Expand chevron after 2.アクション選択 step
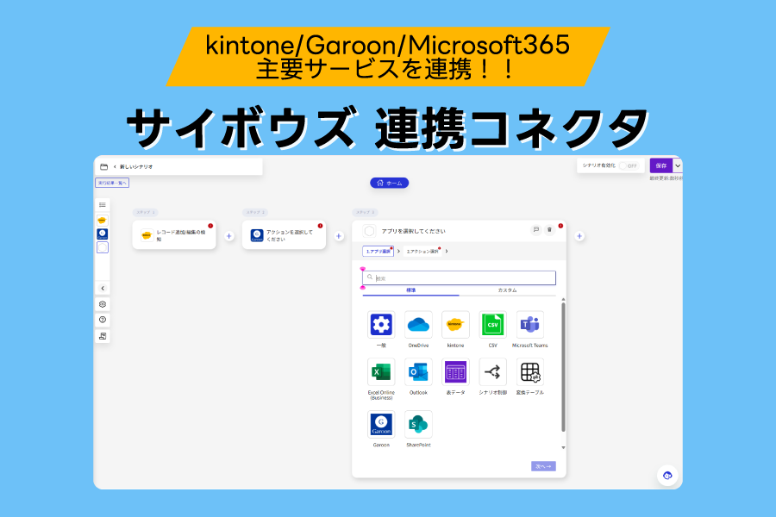Screen dimensions: 776x517 pyautogui.click(x=447, y=252)
